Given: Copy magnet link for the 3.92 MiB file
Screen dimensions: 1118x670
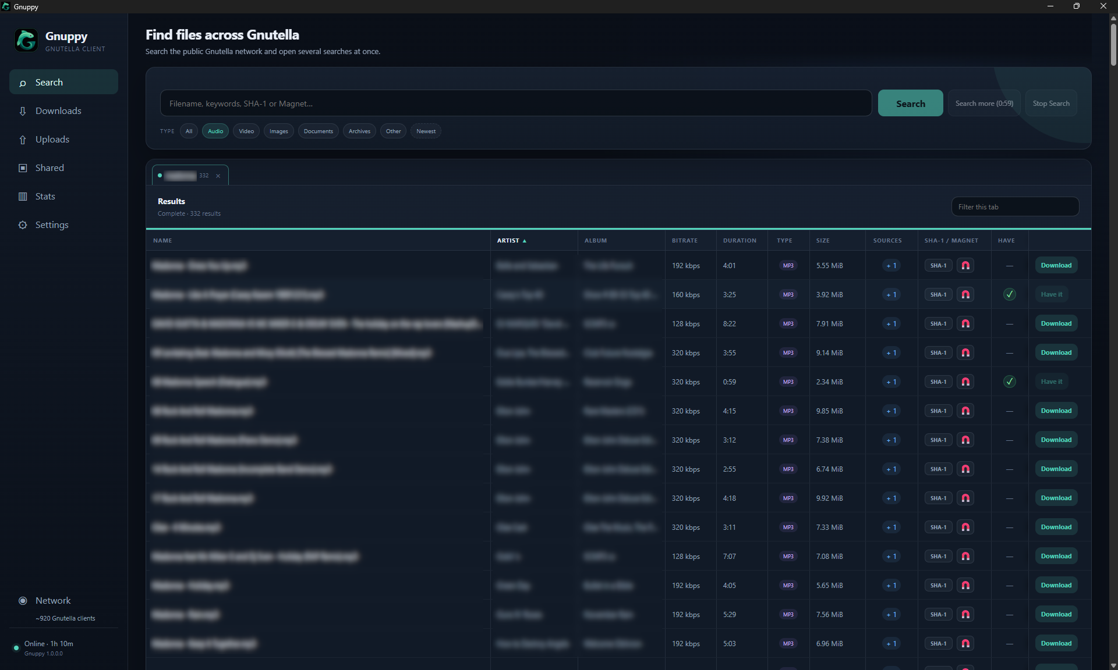Looking at the screenshot, I should point(965,294).
